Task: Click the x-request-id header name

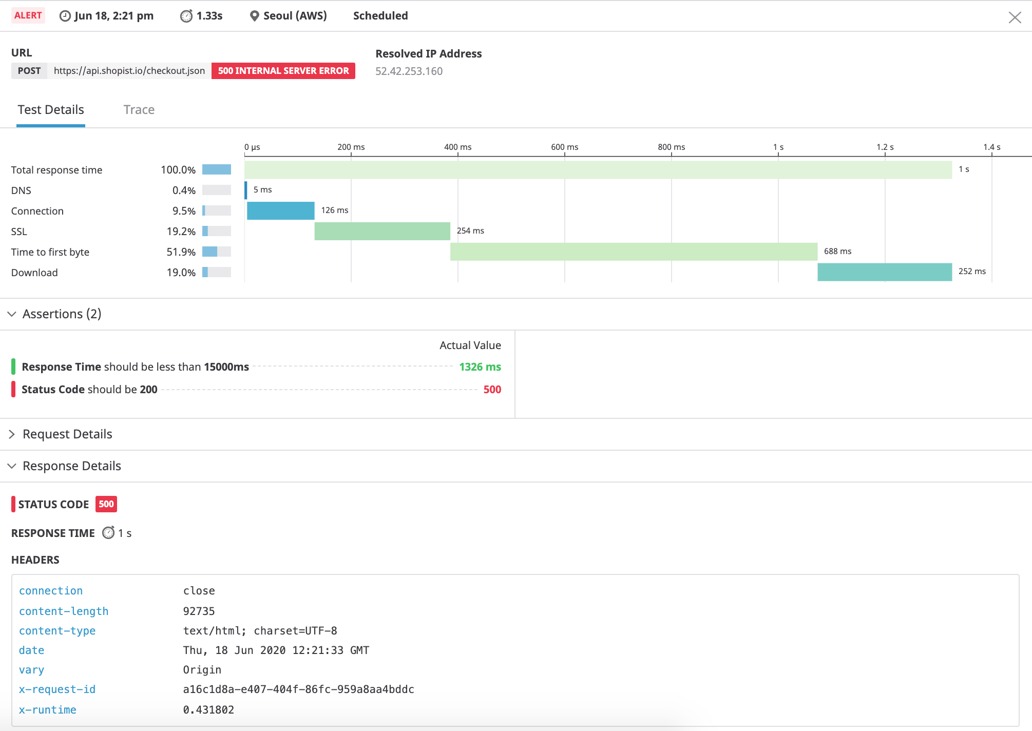Action: pos(57,689)
